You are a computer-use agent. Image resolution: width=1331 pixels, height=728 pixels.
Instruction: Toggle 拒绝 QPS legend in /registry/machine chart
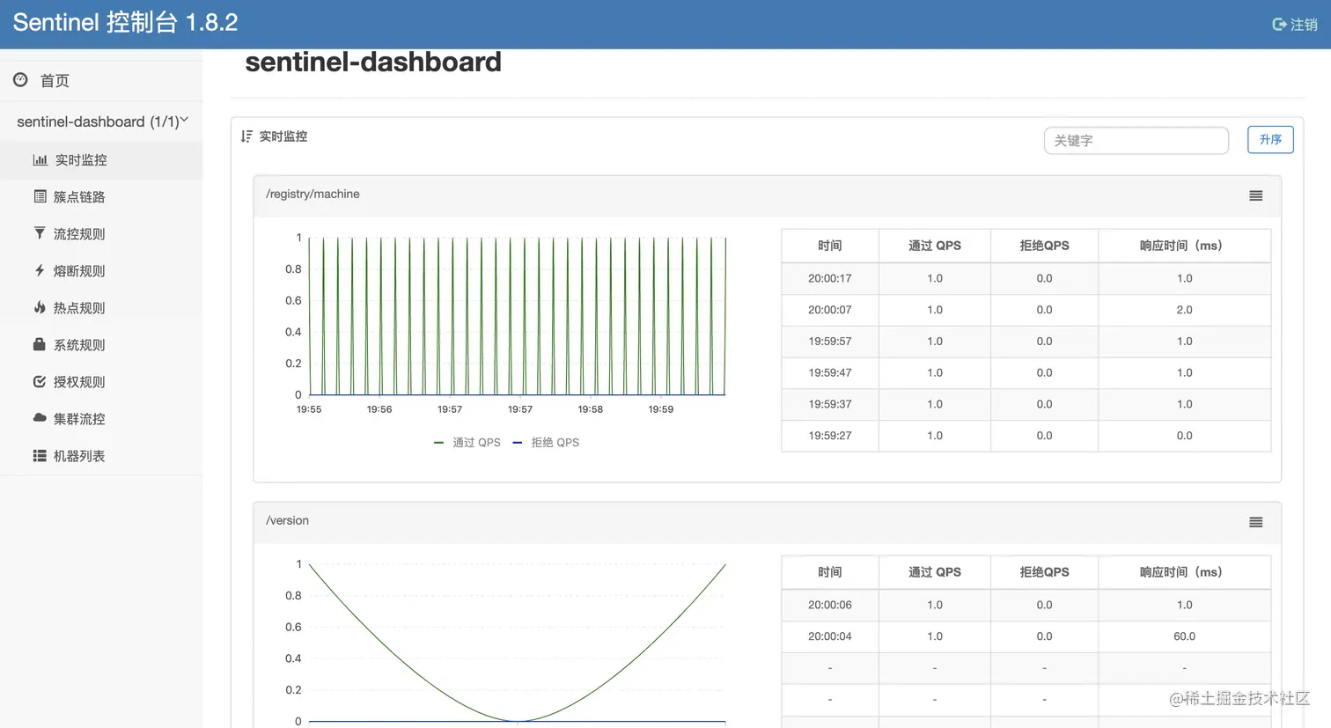coord(546,443)
